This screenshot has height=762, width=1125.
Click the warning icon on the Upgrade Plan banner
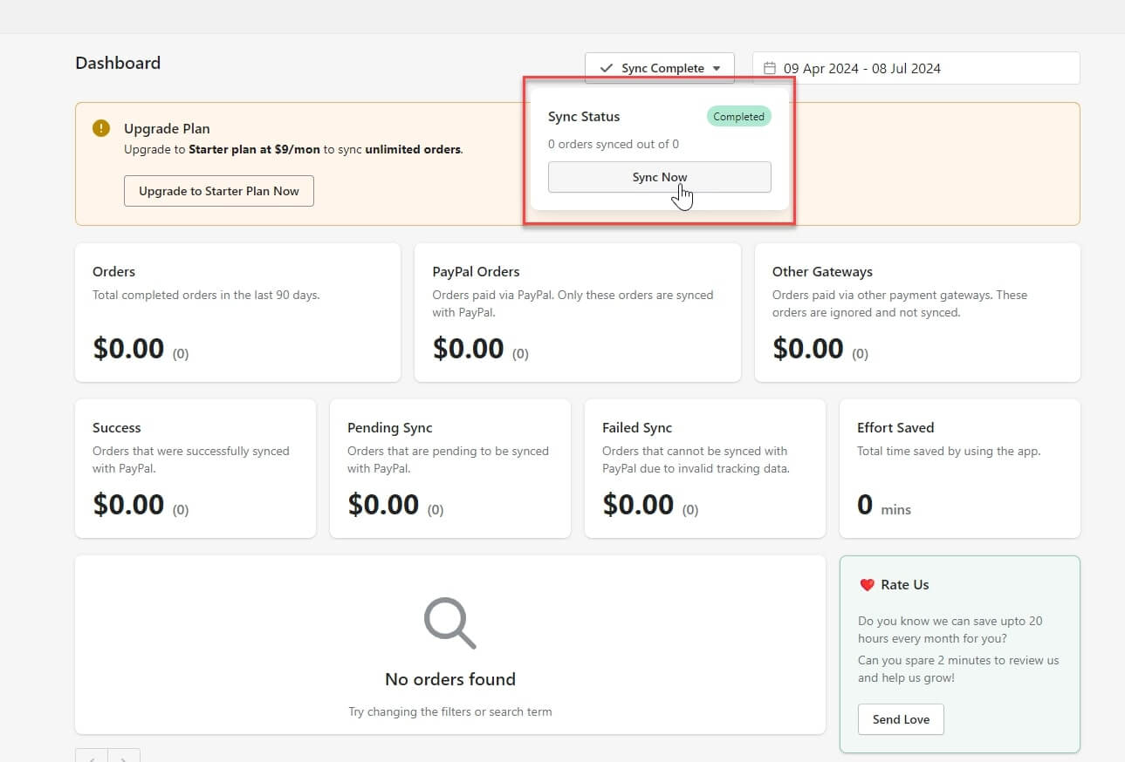[100, 127]
